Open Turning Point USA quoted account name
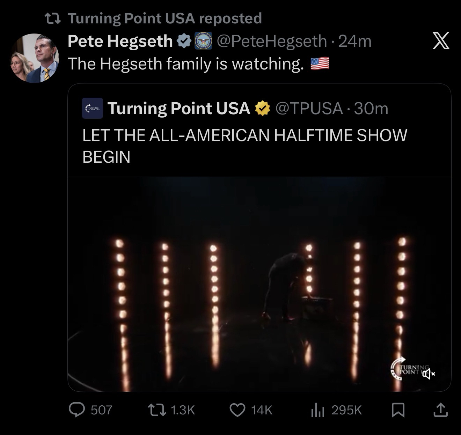Viewport: 461px width, 435px height. 178,108
